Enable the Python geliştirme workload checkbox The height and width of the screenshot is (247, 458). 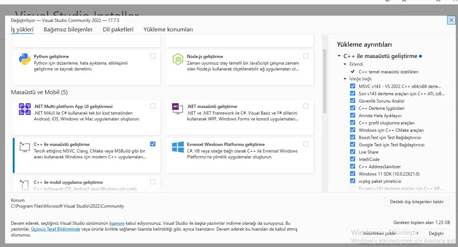pyautogui.click(x=152, y=56)
